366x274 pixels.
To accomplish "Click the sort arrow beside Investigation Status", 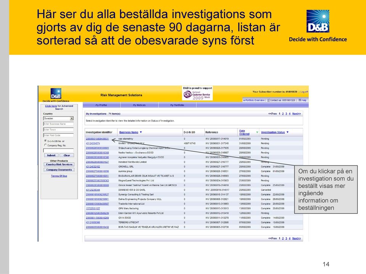I will tap(287, 132).
